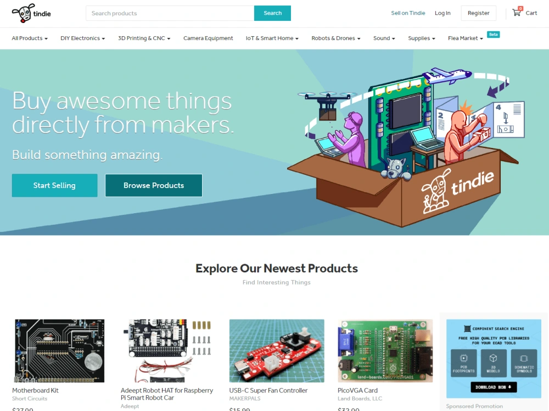Open the 3D Printing & CNC dropdown

144,38
